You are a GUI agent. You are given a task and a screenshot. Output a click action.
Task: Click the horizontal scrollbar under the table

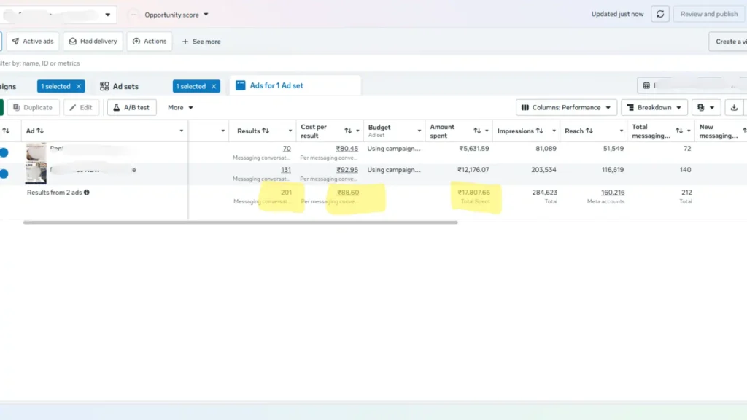(x=241, y=222)
